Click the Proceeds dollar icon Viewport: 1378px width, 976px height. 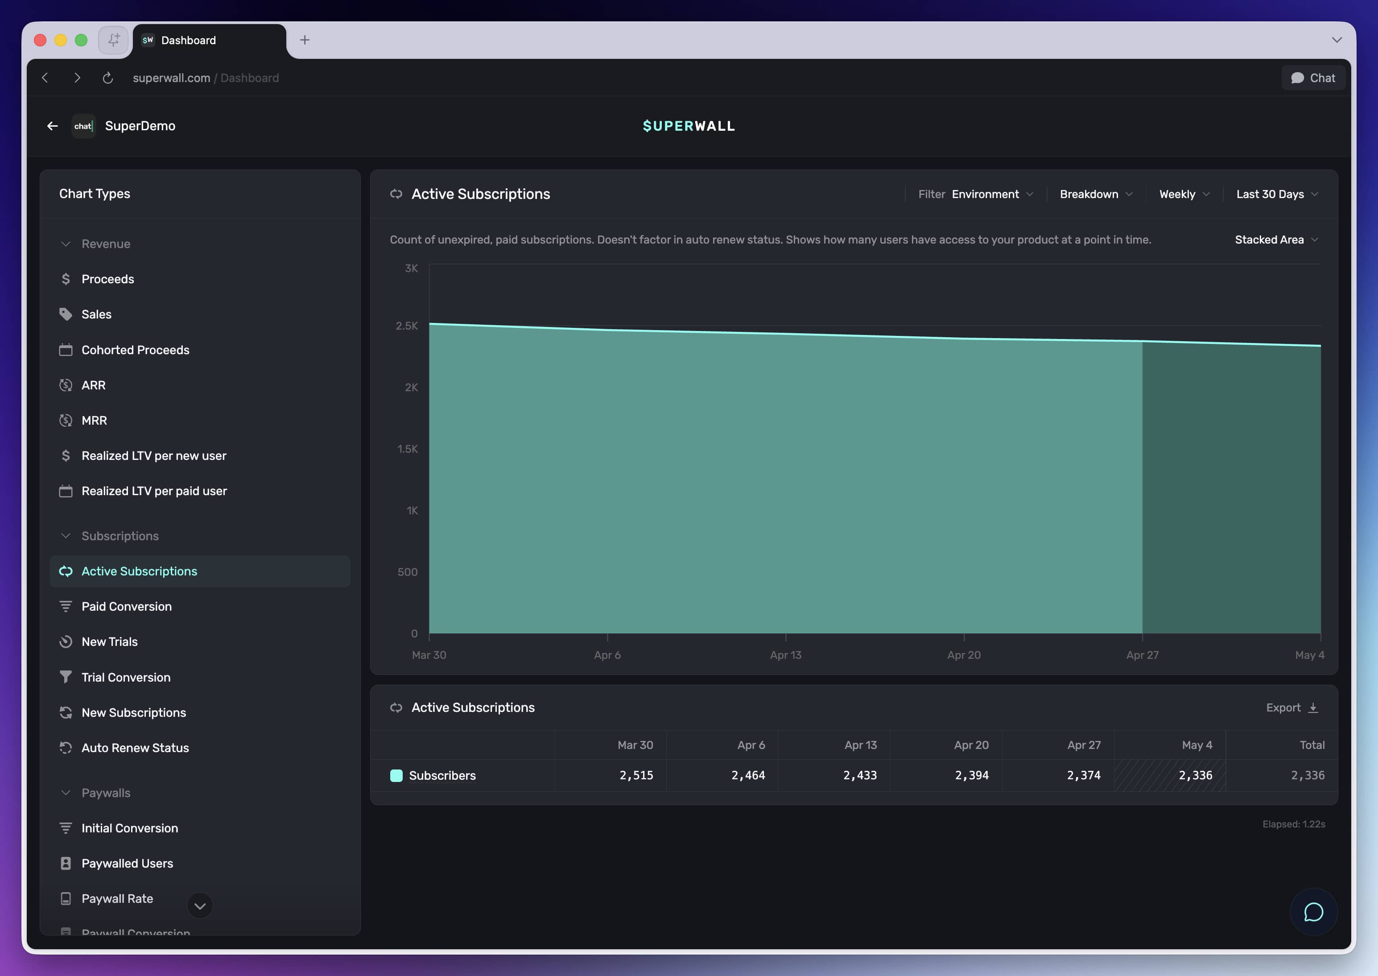pyautogui.click(x=66, y=279)
